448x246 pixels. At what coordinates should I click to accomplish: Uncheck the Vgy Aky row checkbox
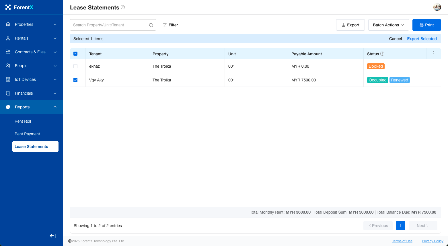pos(75,80)
